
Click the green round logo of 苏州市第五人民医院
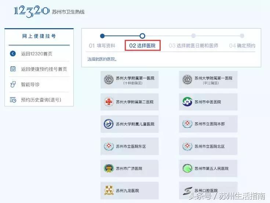click(187, 168)
